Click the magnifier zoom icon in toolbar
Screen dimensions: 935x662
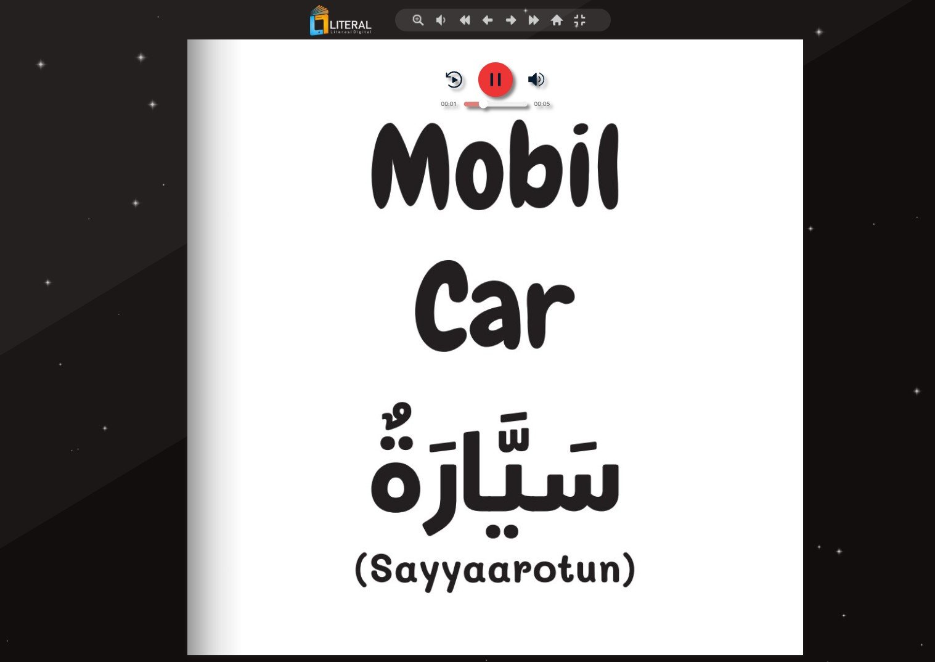(x=418, y=20)
